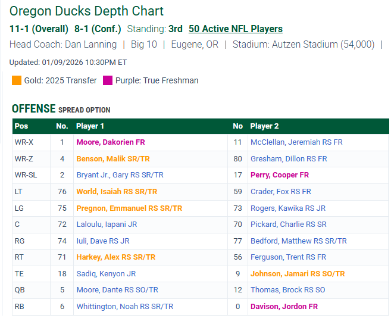Open Brock Thomas backup quarterback page
391x318 pixels.
click(x=287, y=290)
